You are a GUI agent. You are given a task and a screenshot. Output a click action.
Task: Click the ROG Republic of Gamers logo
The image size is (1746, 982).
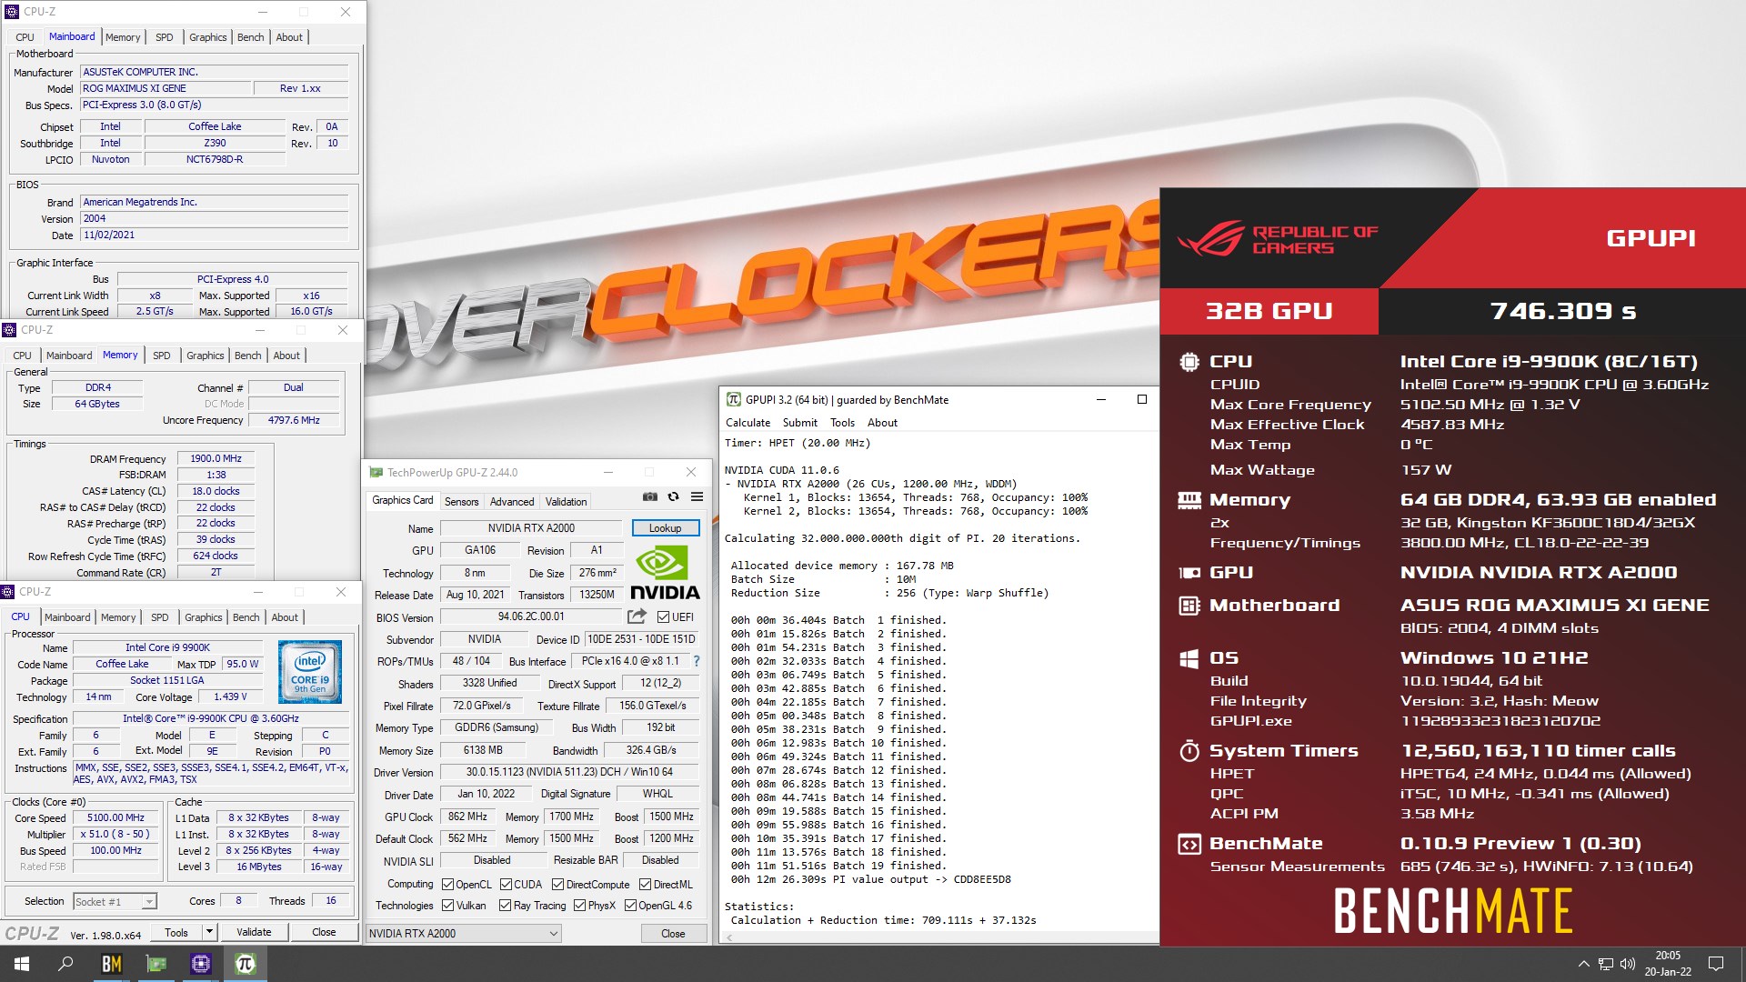1278,238
